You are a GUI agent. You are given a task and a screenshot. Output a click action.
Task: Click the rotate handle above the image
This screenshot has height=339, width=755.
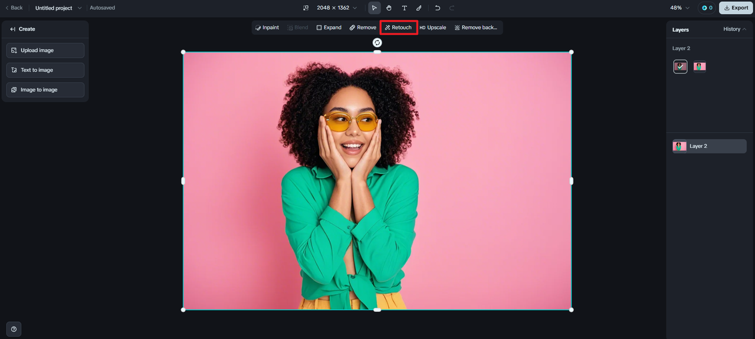[x=377, y=42]
